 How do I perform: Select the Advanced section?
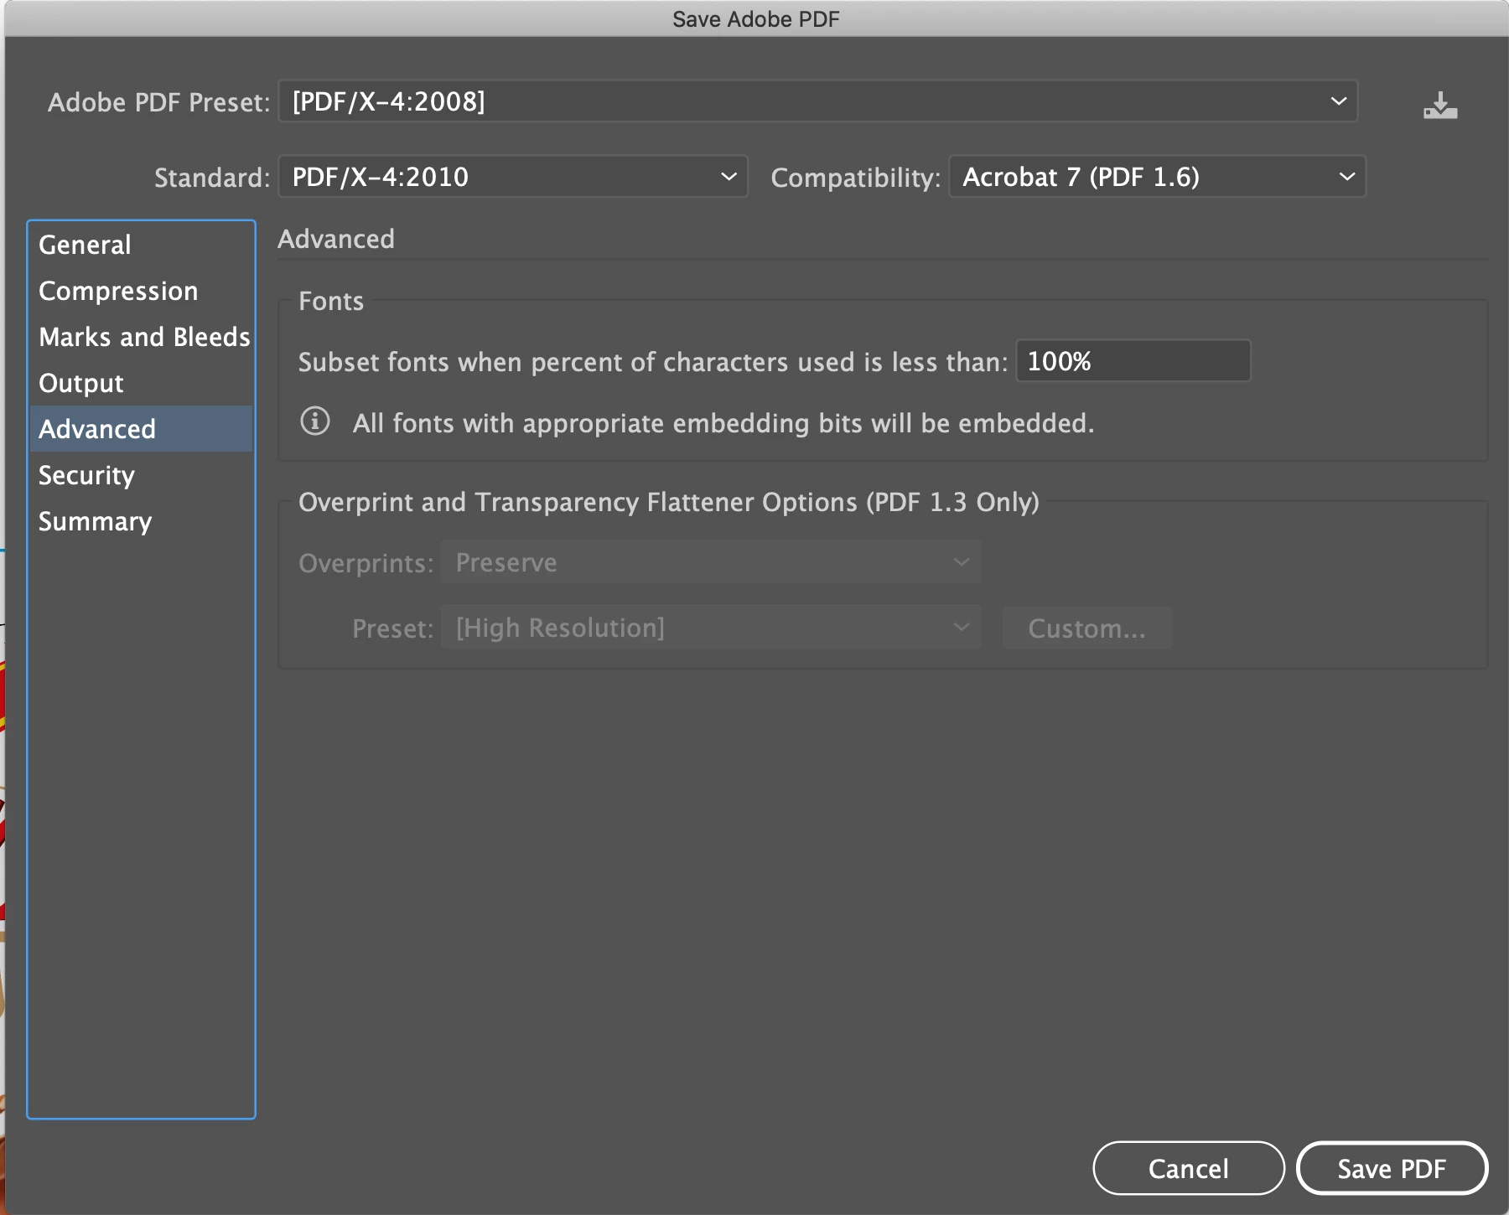(141, 429)
